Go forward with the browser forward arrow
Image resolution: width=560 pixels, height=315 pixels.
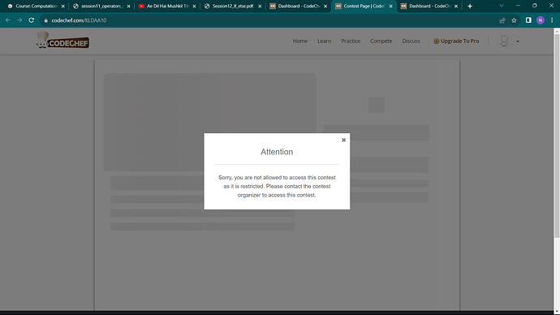(19, 20)
